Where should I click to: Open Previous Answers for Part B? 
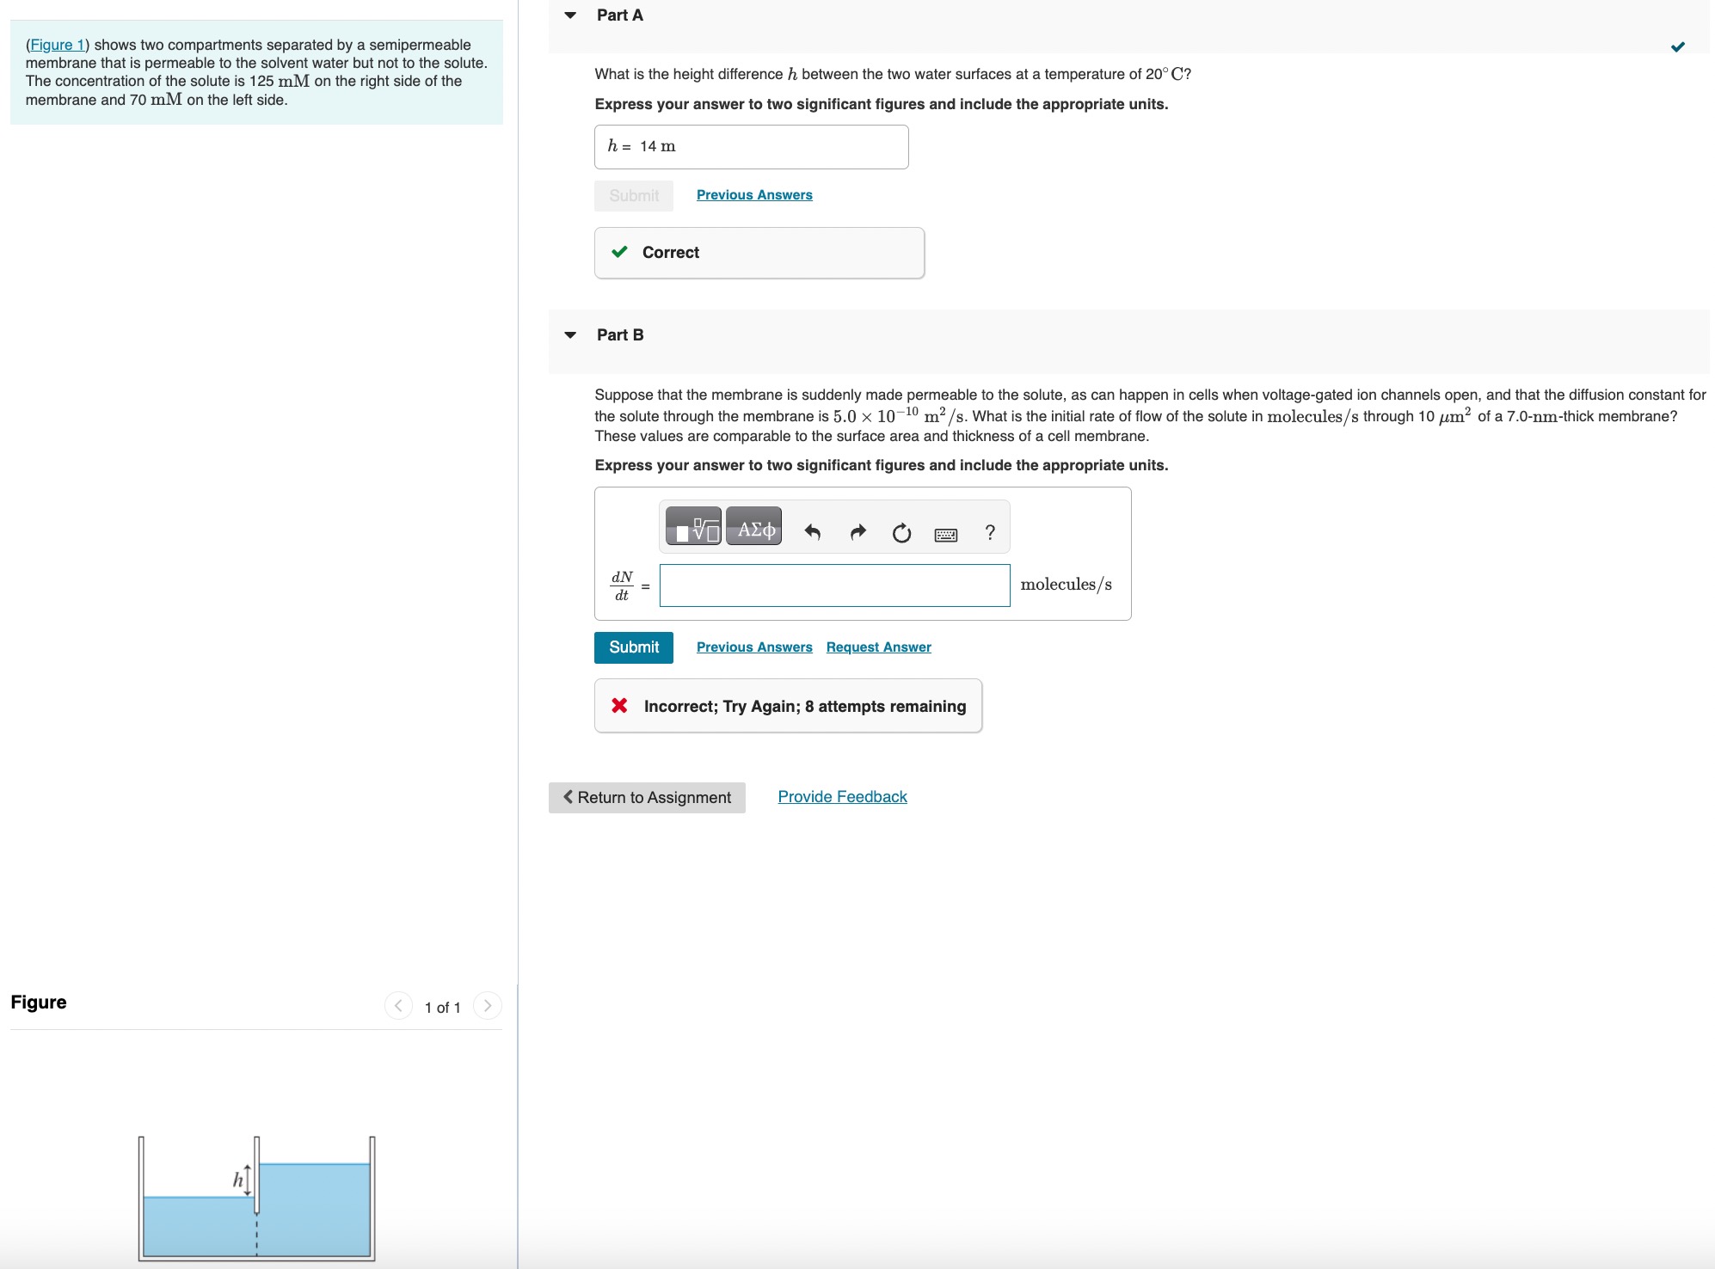754,647
